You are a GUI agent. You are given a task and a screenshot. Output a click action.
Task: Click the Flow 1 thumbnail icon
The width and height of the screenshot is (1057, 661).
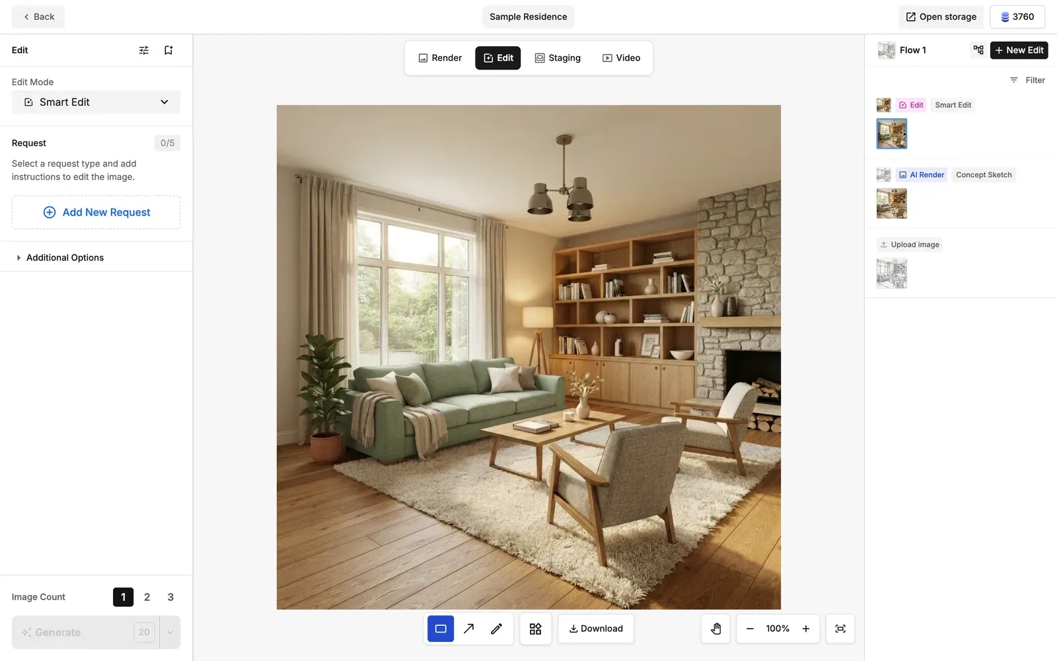click(x=887, y=50)
